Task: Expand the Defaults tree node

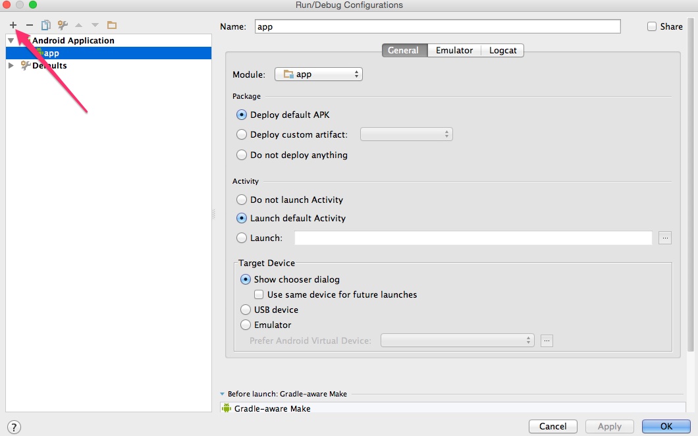Action: [x=10, y=65]
